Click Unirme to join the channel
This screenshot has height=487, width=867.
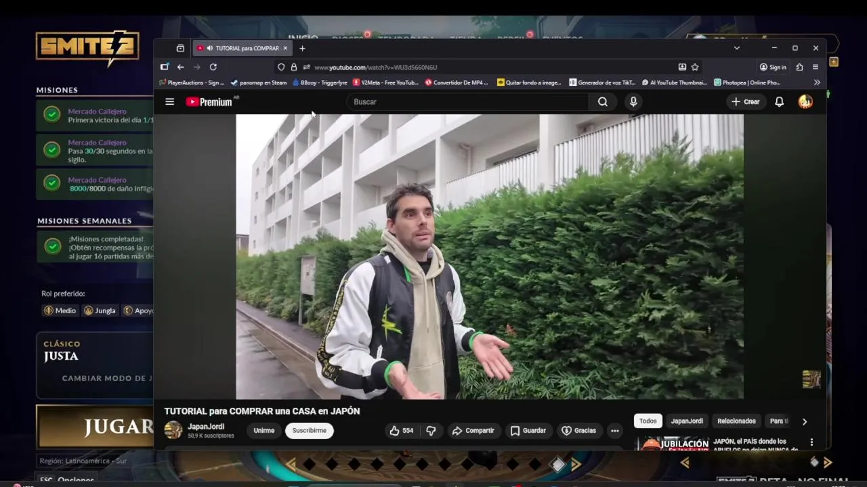[264, 430]
